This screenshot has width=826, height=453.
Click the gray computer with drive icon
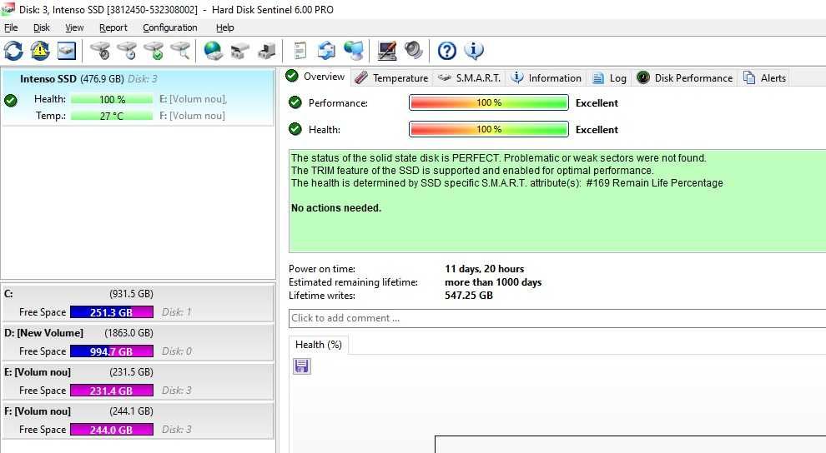[266, 51]
